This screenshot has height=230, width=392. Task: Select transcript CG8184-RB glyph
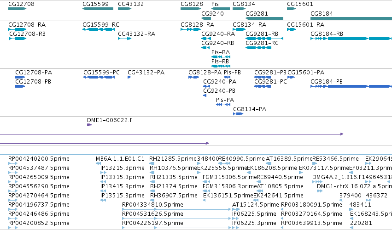pyautogui.click(x=351, y=39)
